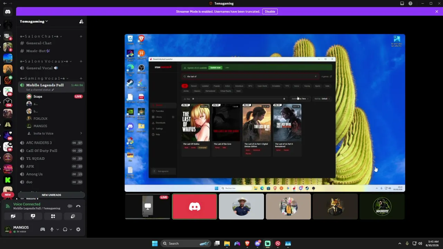Image resolution: width=443 pixels, height=249 pixels.
Task: Open the Soundboard from voice panel
Action: click(73, 216)
